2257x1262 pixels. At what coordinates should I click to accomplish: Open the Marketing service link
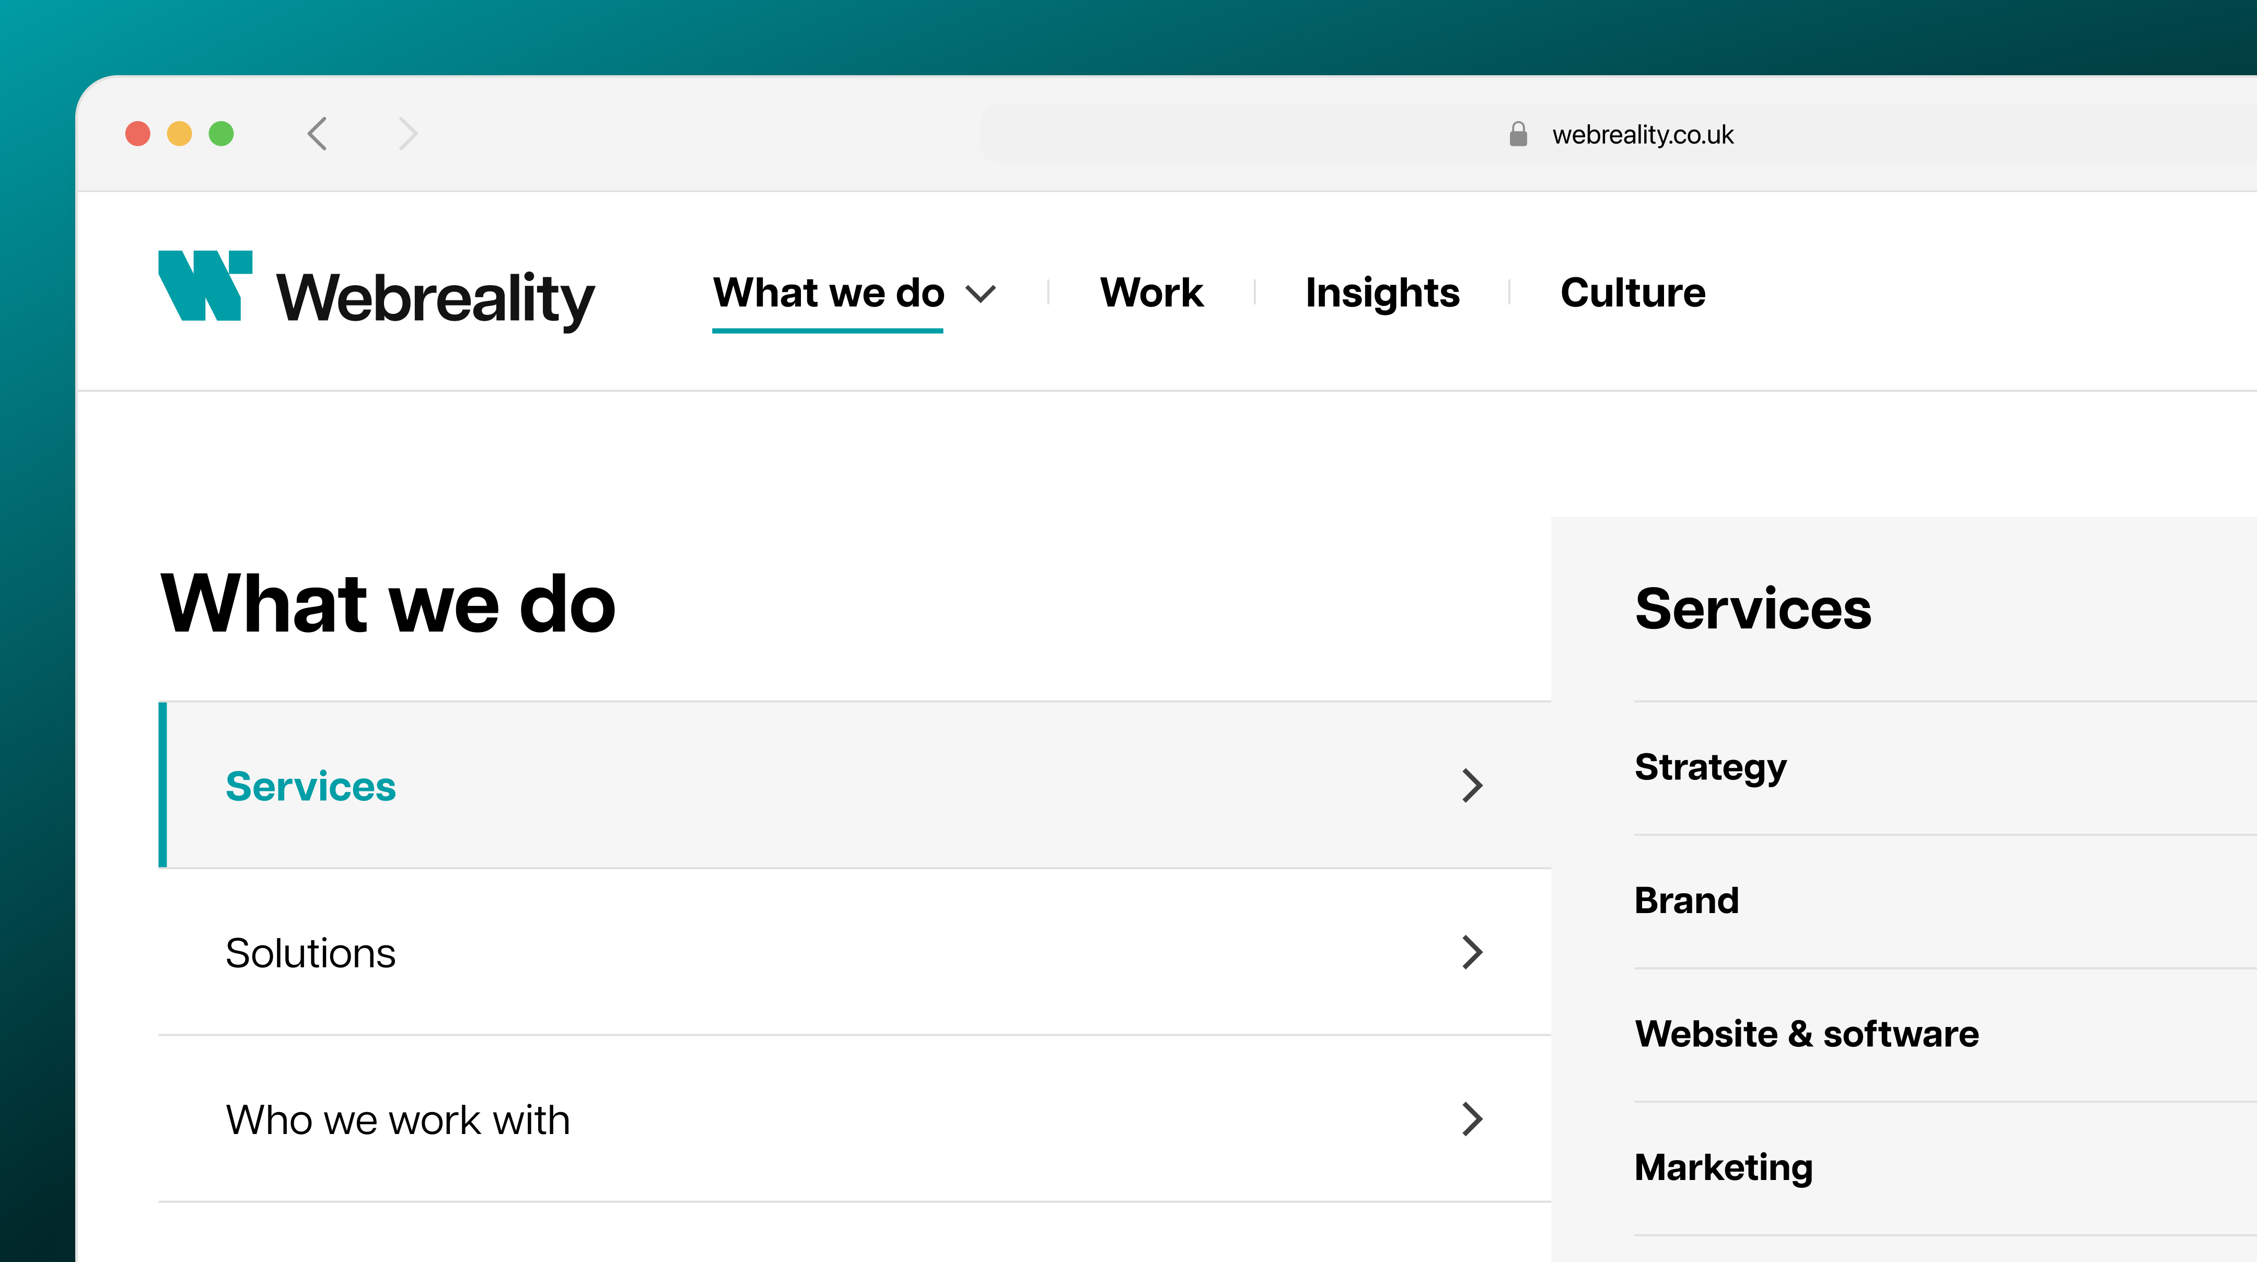click(x=1724, y=1169)
